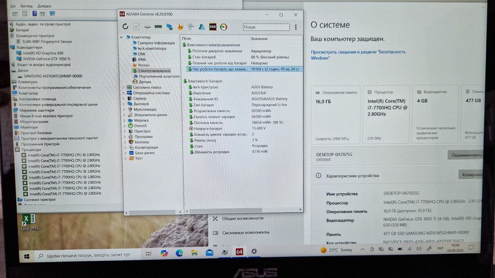495x278 pixels.
Task: Open the Copilot taskbar icon
Action: (x=164, y=253)
